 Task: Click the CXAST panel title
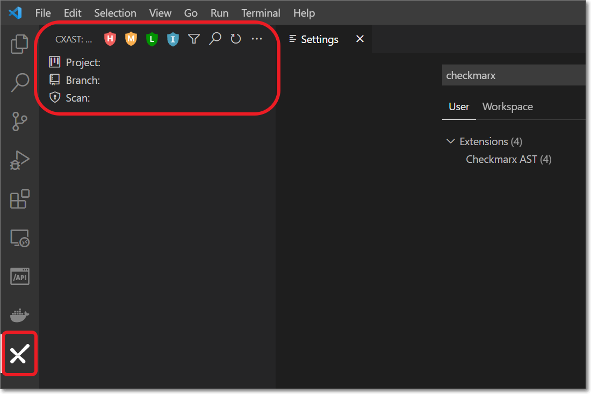click(74, 39)
